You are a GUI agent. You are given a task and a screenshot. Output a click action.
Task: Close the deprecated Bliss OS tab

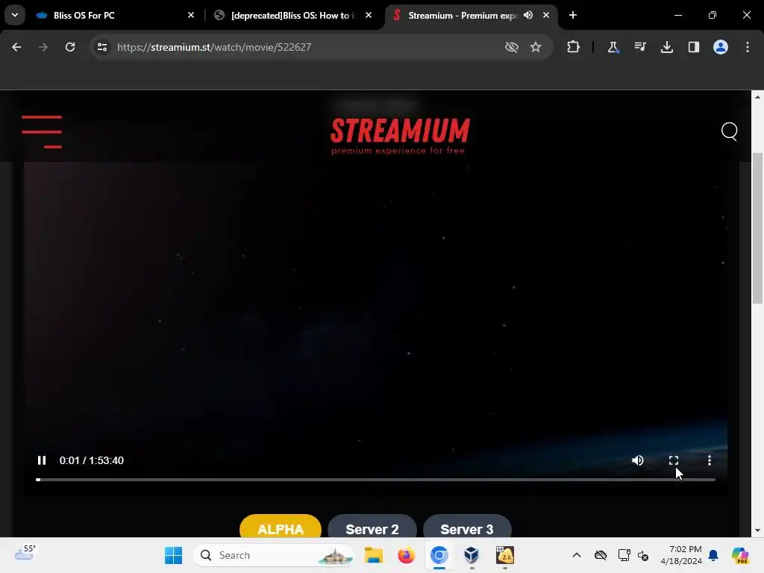369,16
